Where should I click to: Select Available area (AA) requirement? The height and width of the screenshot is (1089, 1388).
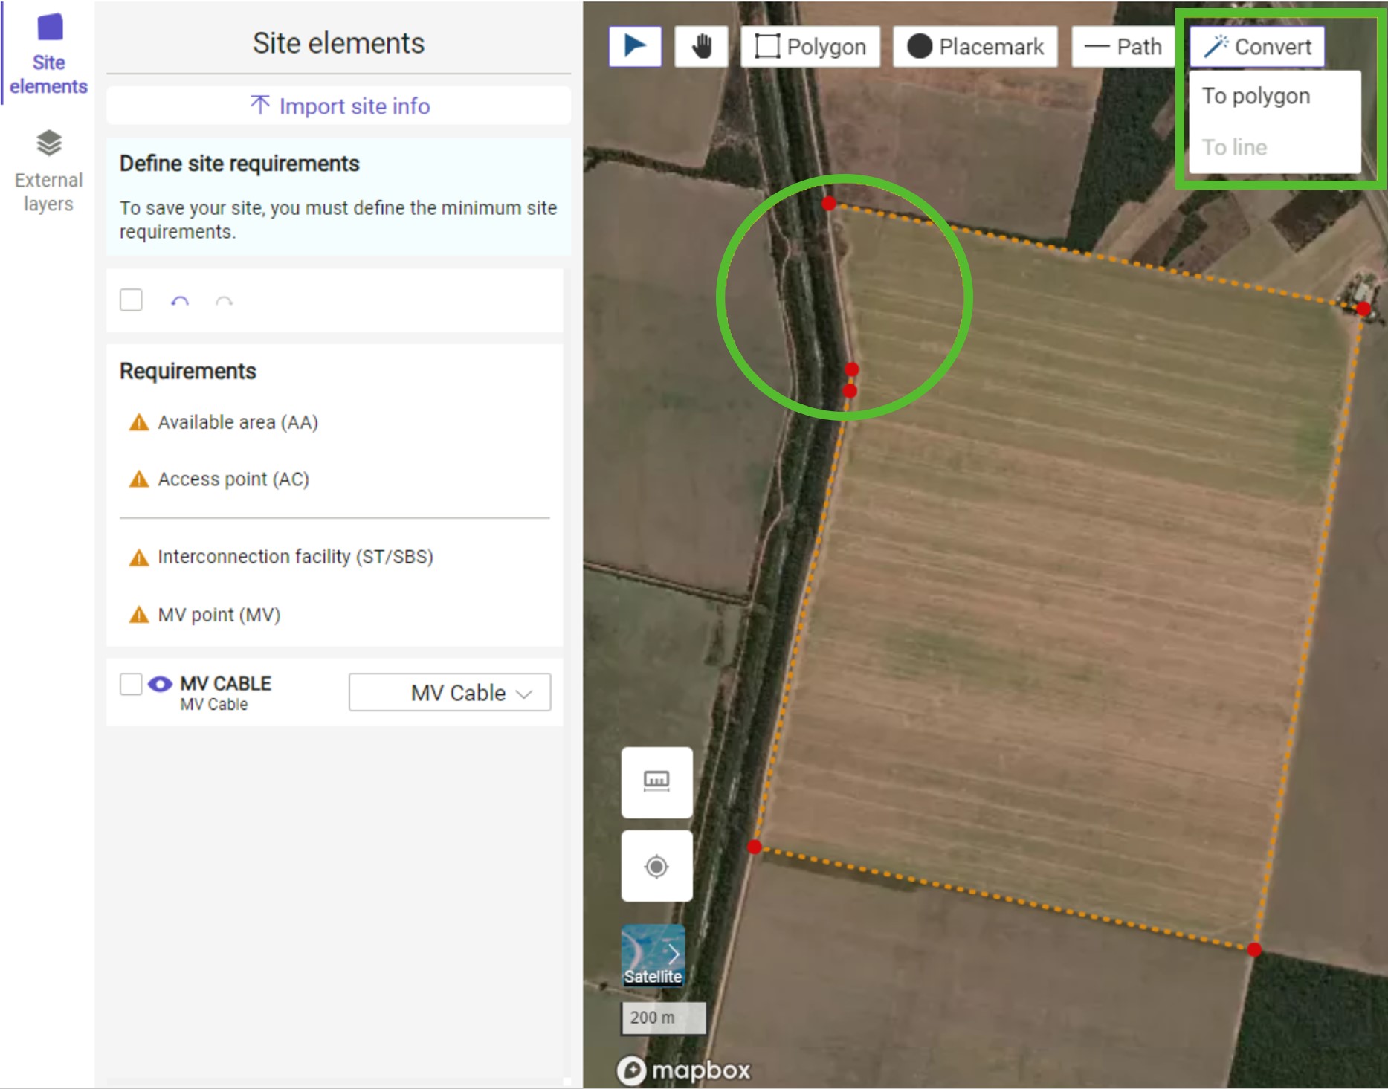[238, 422]
